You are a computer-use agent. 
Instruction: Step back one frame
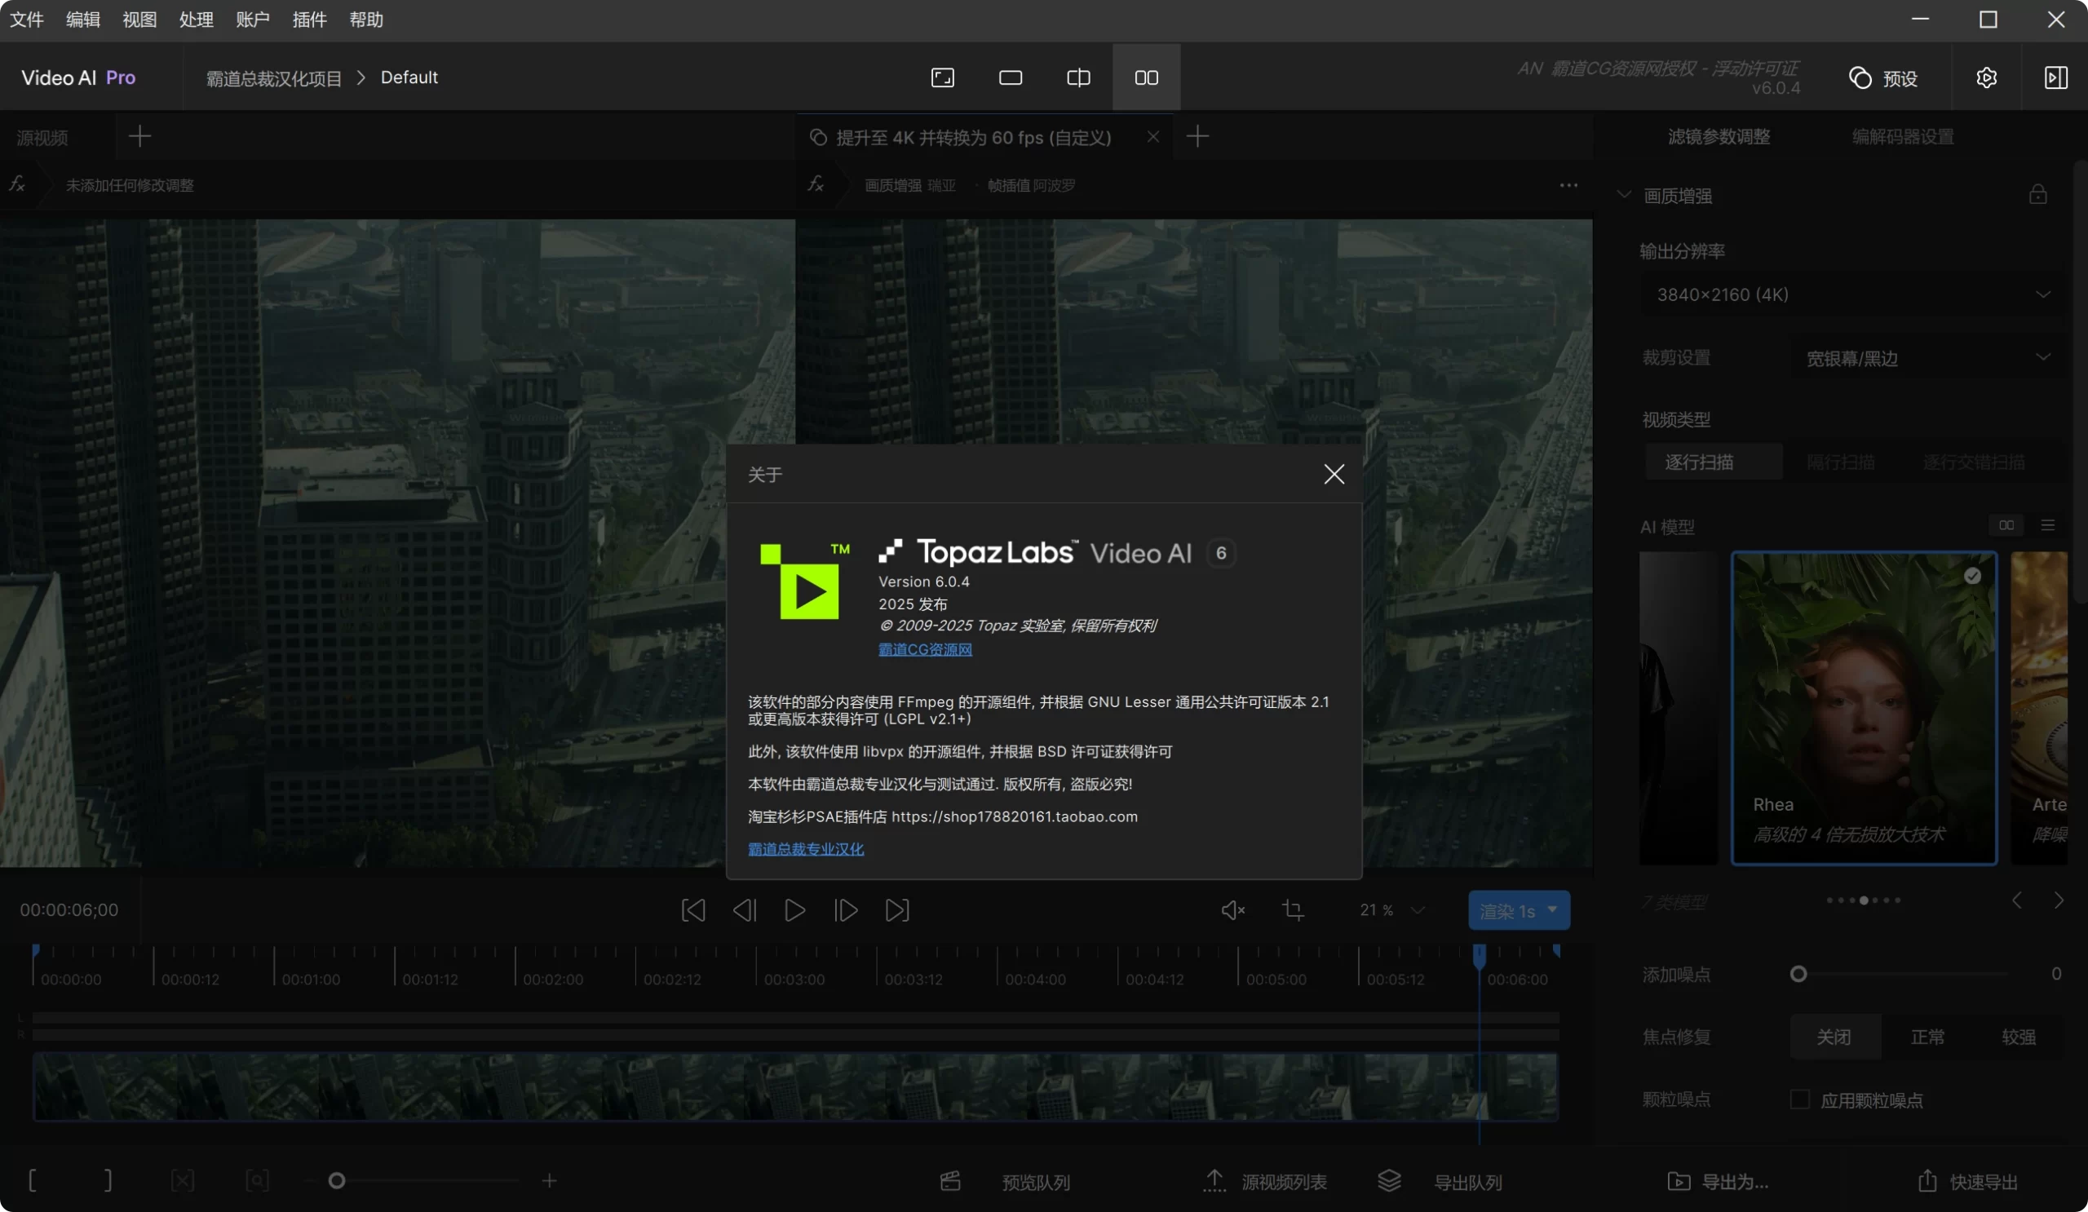pos(744,910)
